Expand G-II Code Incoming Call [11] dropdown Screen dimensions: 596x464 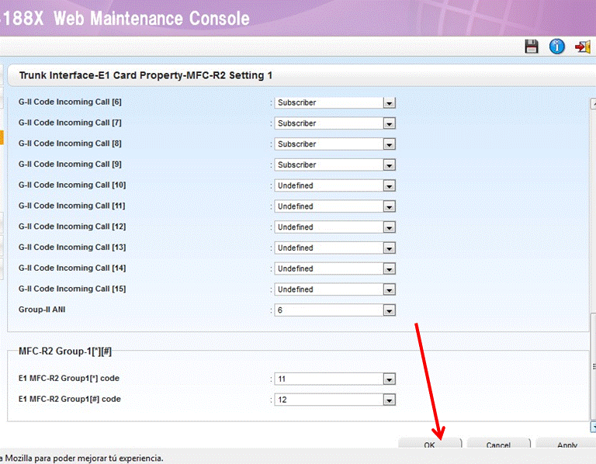click(390, 206)
